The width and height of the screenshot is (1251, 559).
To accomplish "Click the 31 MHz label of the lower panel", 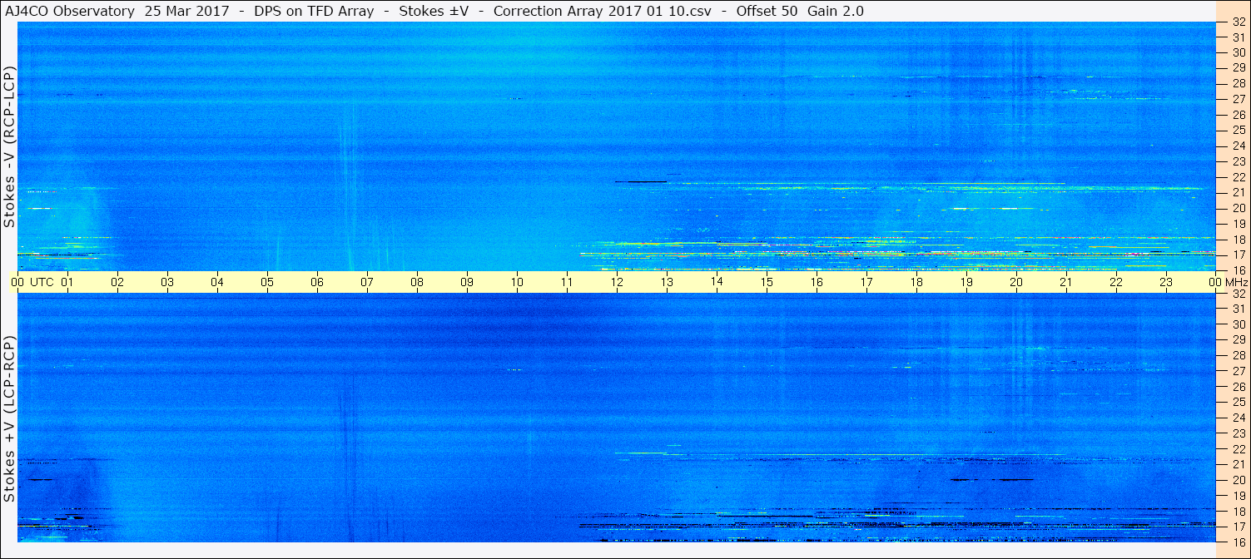I will tap(1239, 309).
